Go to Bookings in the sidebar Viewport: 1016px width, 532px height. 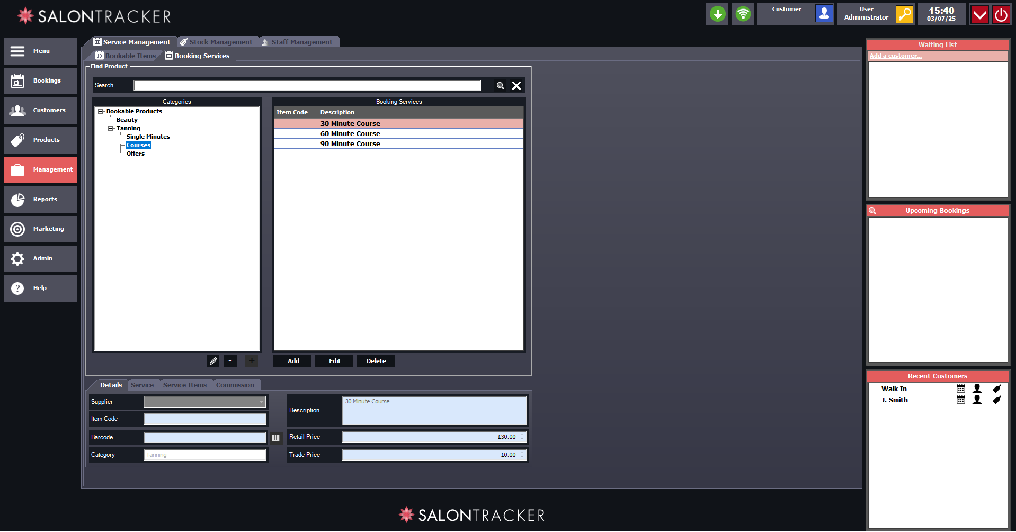click(40, 81)
